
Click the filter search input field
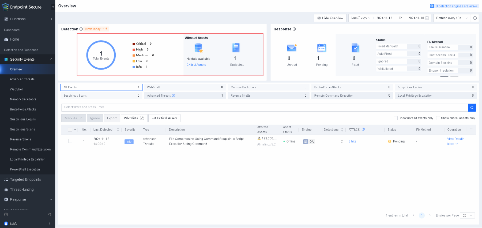tap(264, 107)
